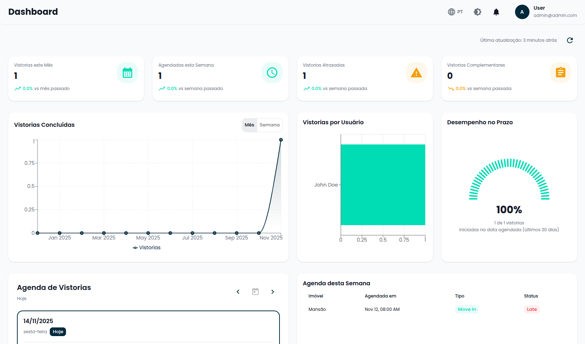Navigate to the previous agenda day
The image size is (585, 344).
[x=238, y=291]
